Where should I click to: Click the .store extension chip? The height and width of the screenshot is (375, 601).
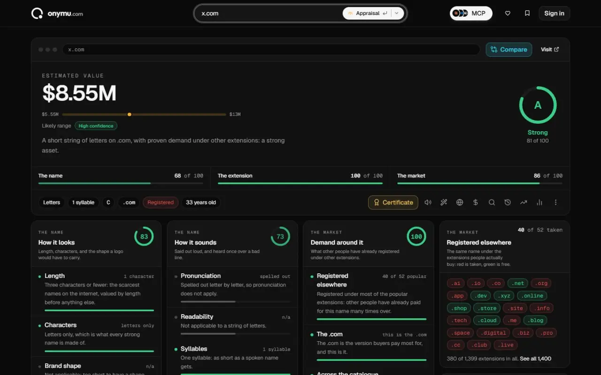[487, 308]
